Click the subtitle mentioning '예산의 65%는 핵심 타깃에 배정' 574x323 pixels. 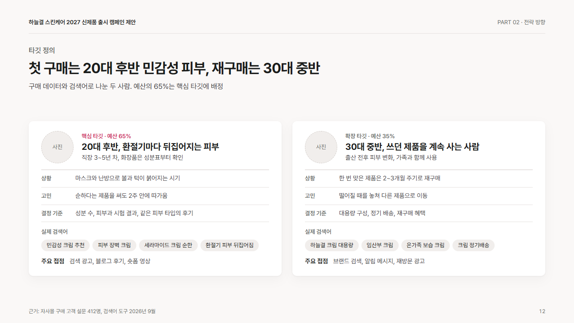pyautogui.click(x=126, y=86)
